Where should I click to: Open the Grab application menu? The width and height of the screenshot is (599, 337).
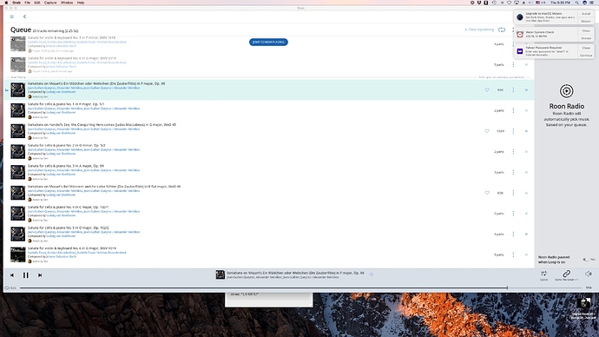(16, 3)
